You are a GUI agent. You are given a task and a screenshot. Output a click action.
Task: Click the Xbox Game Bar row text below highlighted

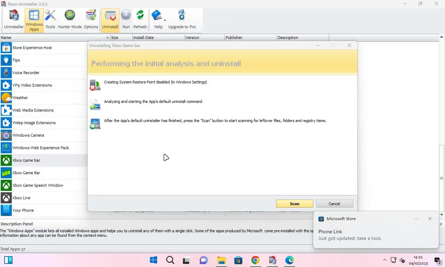[x=26, y=173]
